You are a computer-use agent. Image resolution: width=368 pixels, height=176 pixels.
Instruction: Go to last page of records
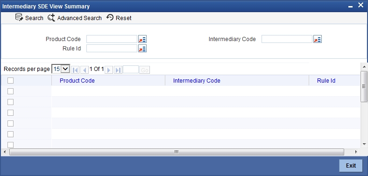tap(118, 70)
